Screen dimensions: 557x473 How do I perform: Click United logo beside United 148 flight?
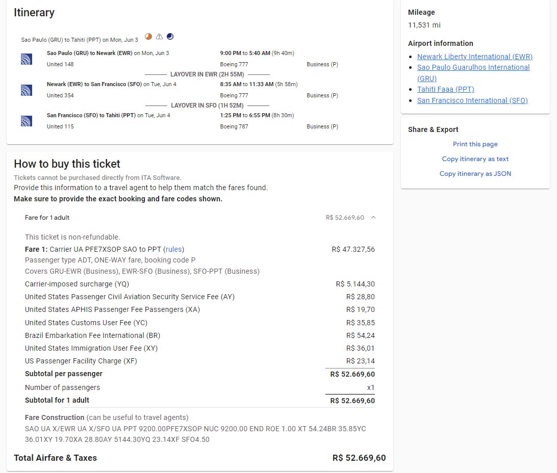(27, 59)
